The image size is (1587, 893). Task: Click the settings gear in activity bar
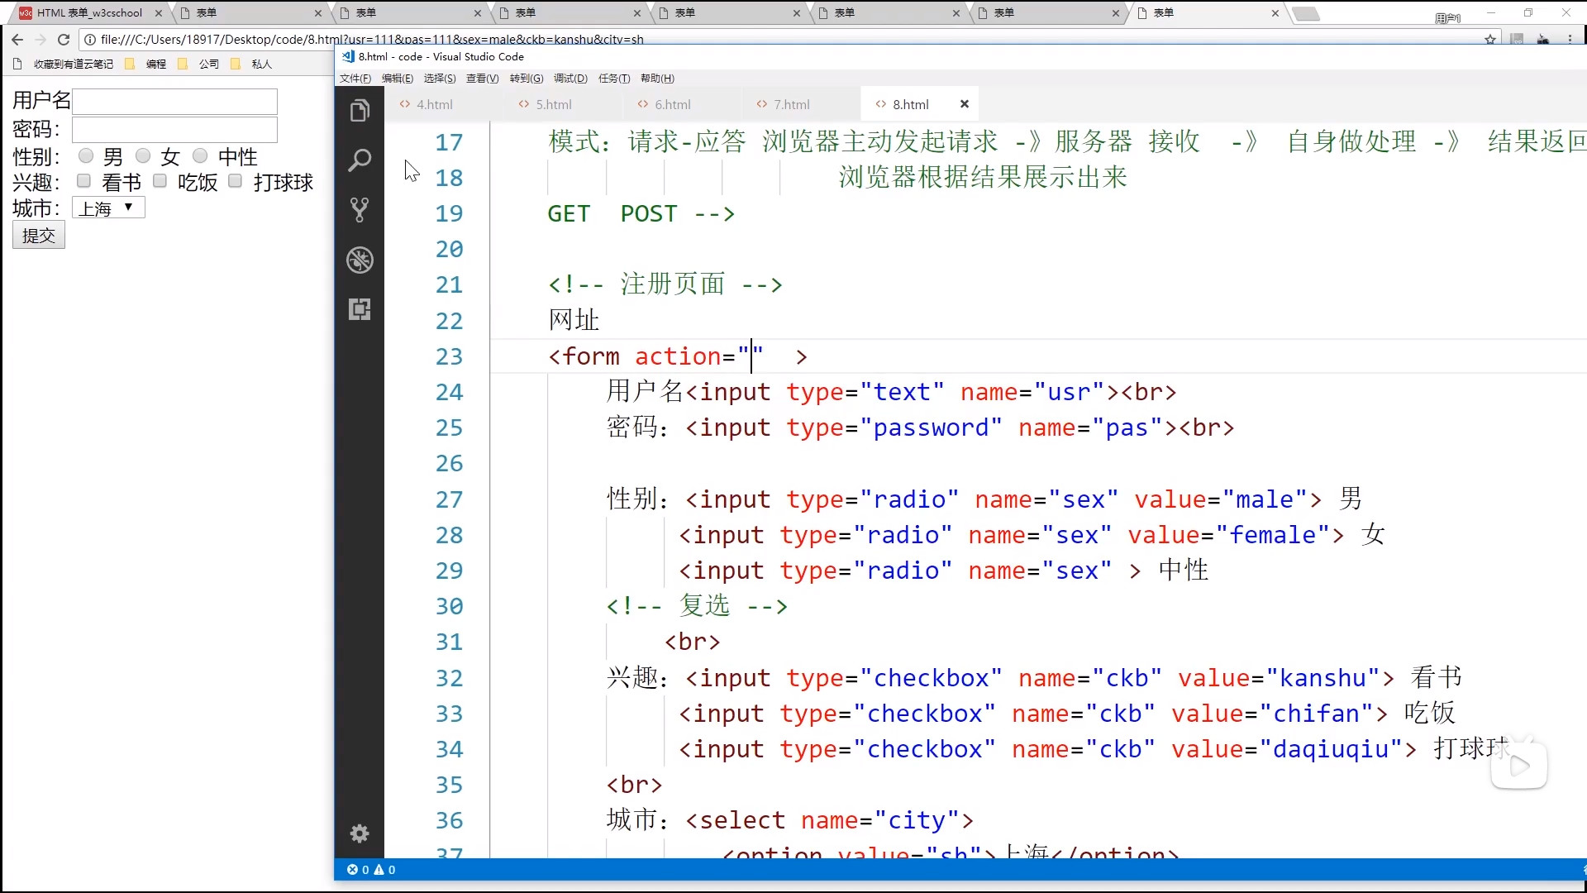click(360, 833)
